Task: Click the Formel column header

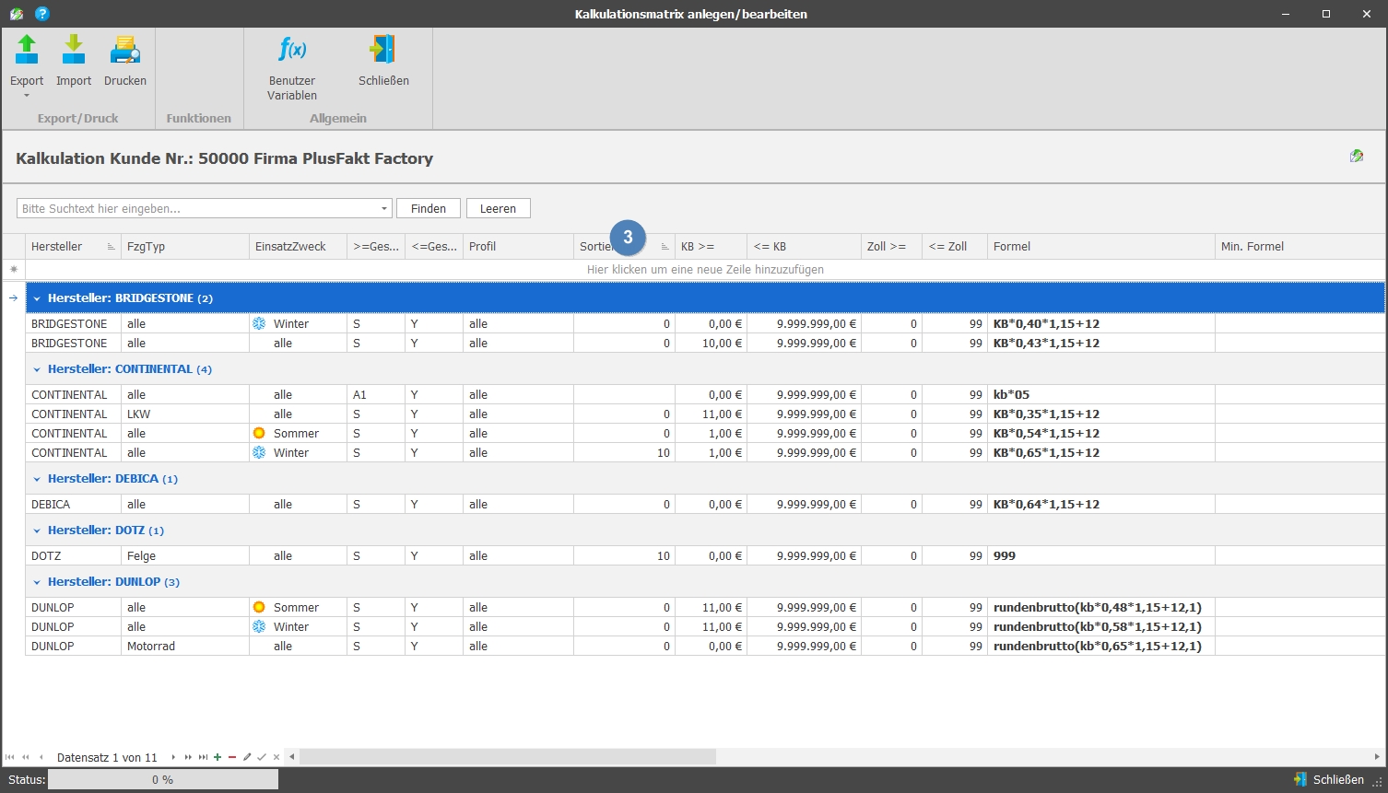Action: pos(1100,246)
